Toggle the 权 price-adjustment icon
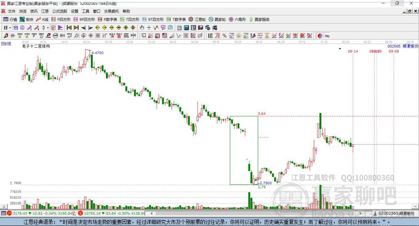The height and width of the screenshot is (226, 419). pyautogui.click(x=54, y=28)
